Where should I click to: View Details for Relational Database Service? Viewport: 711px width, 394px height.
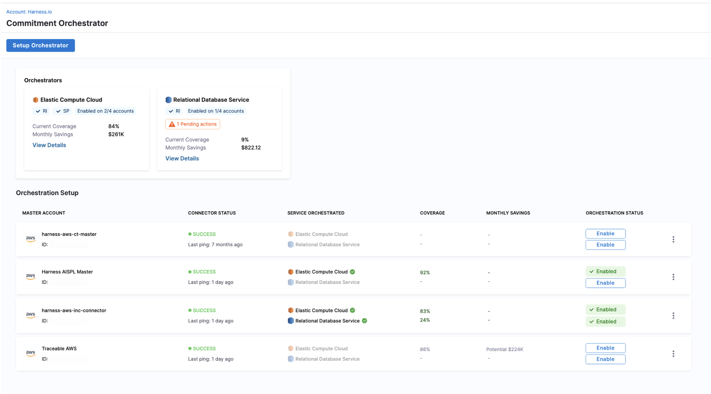click(182, 158)
